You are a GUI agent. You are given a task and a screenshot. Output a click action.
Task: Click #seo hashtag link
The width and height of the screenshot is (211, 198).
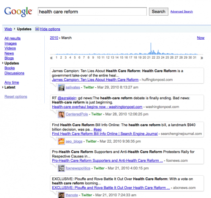pyautogui.click(x=97, y=130)
